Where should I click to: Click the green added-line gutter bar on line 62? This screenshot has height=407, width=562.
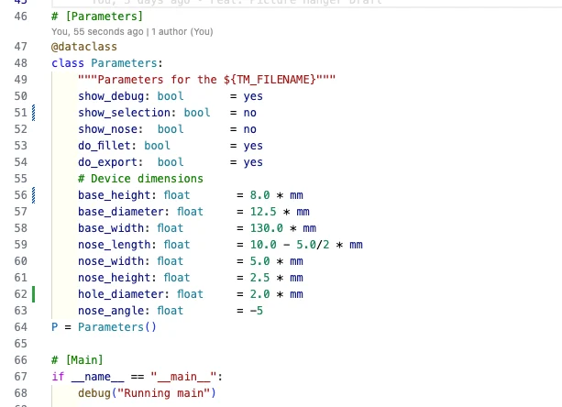pos(34,294)
